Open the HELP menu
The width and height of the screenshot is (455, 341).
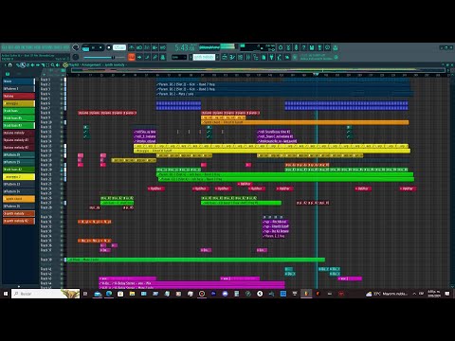tap(66, 47)
